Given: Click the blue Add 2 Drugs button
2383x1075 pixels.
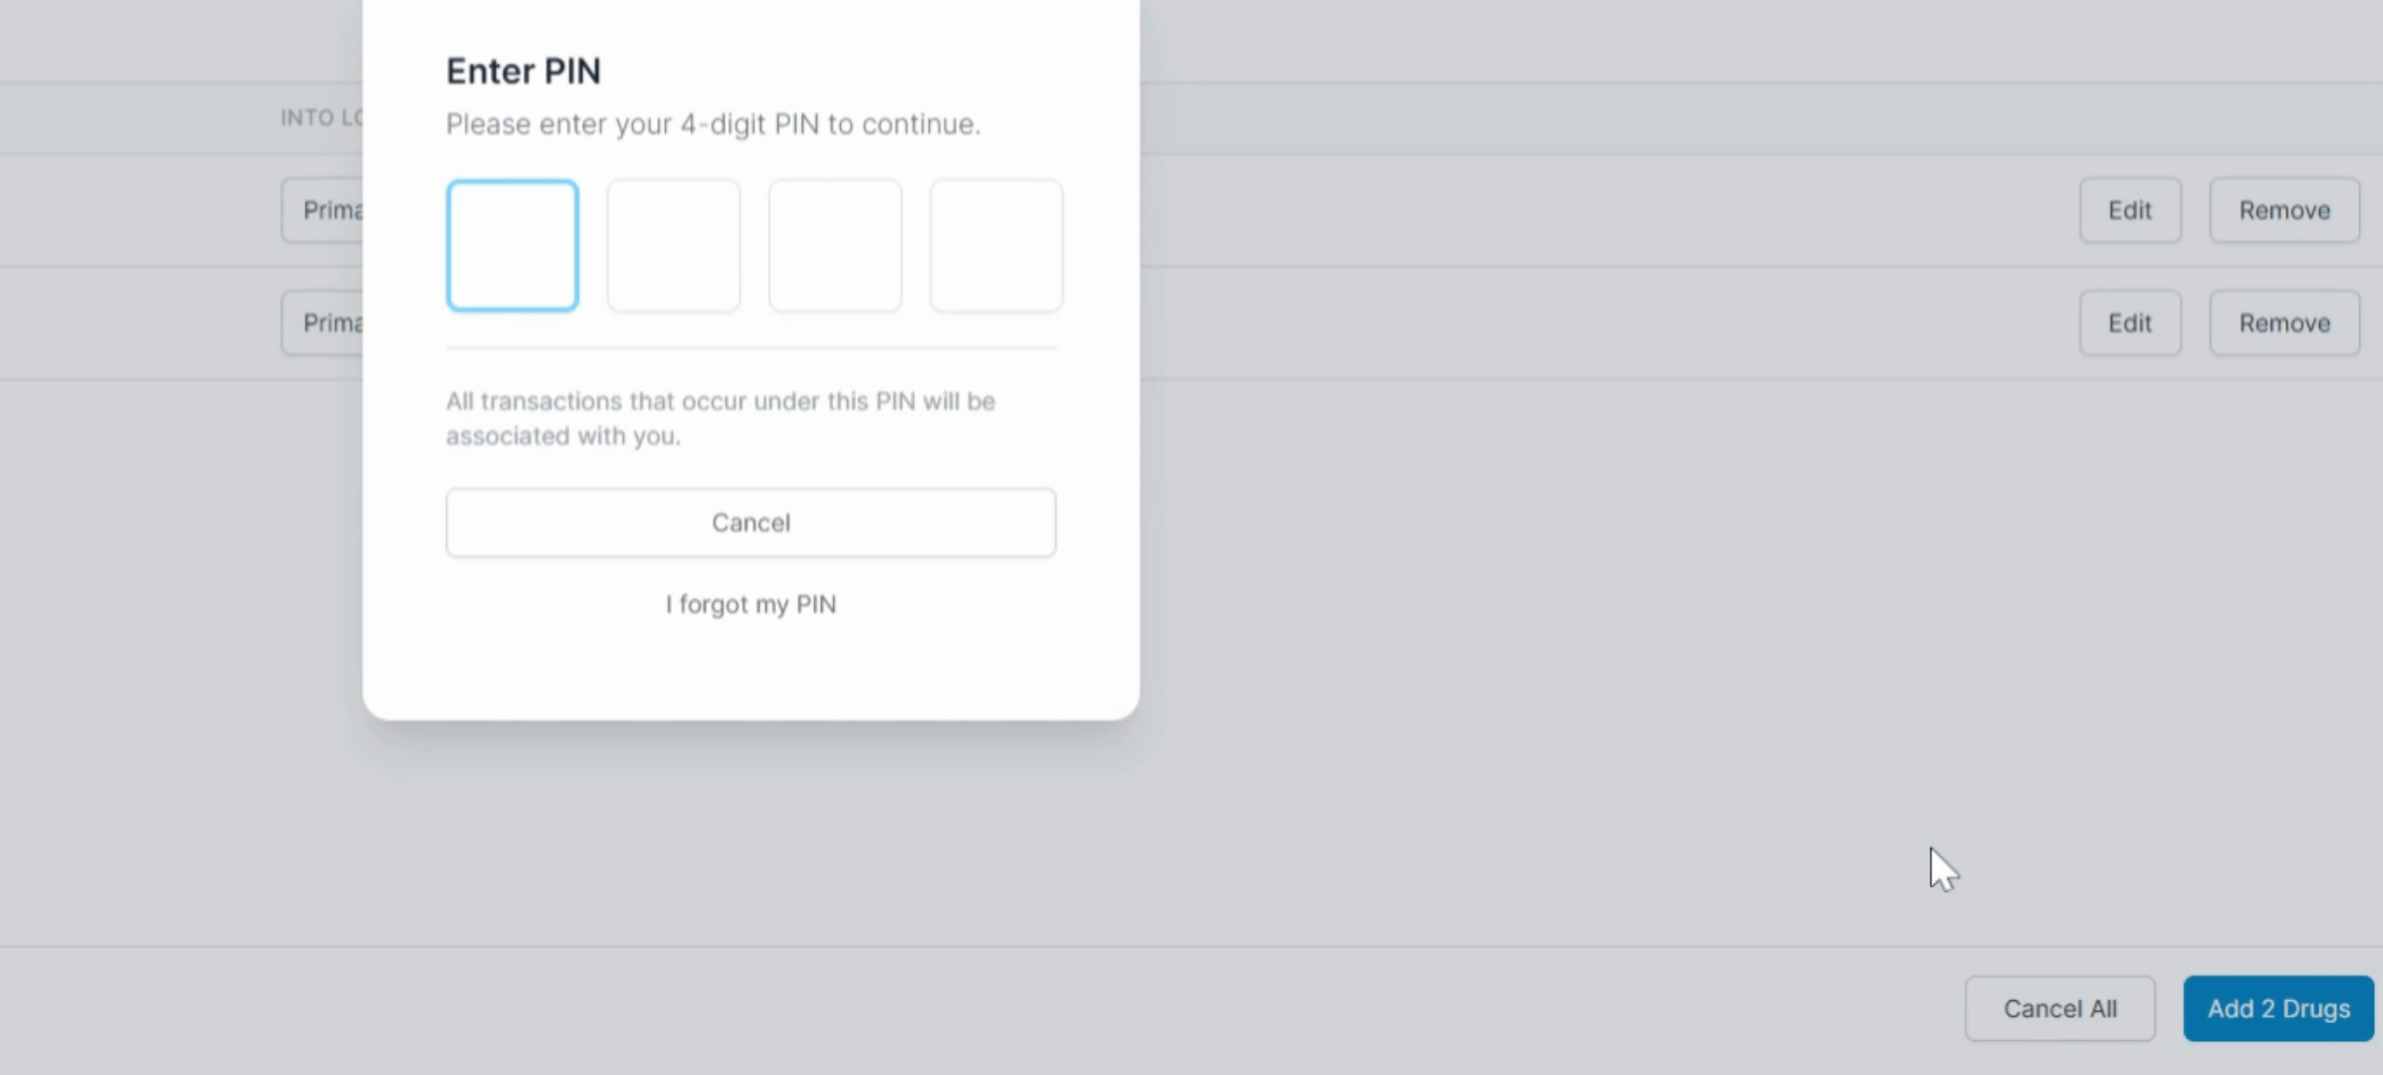Looking at the screenshot, I should [x=2278, y=1008].
